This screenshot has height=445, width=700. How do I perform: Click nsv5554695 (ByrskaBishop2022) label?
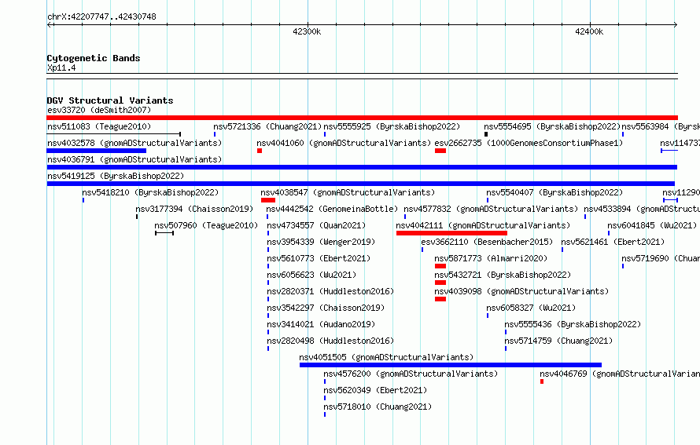[x=552, y=126]
